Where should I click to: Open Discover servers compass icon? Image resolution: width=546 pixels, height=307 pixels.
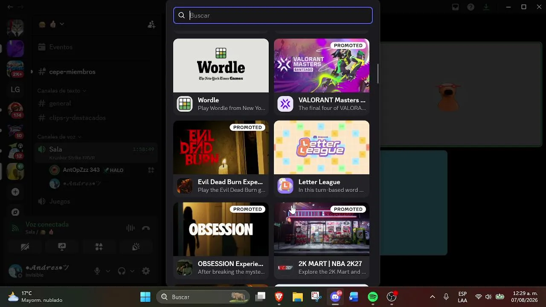pos(15,212)
